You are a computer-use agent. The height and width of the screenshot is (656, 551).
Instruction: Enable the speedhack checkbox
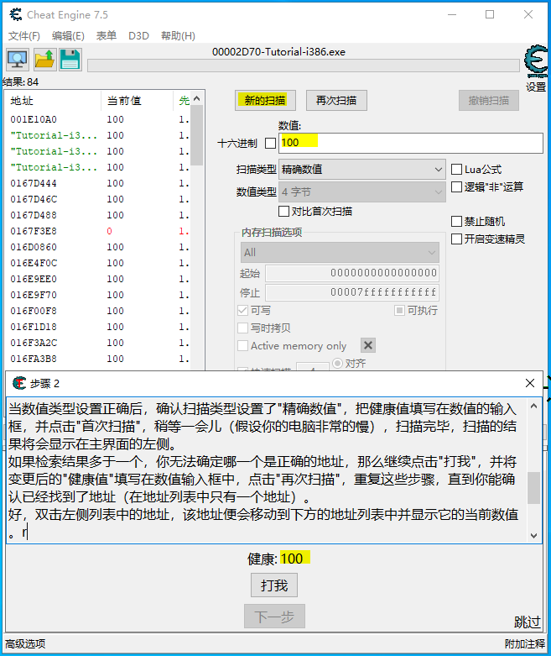coord(456,239)
